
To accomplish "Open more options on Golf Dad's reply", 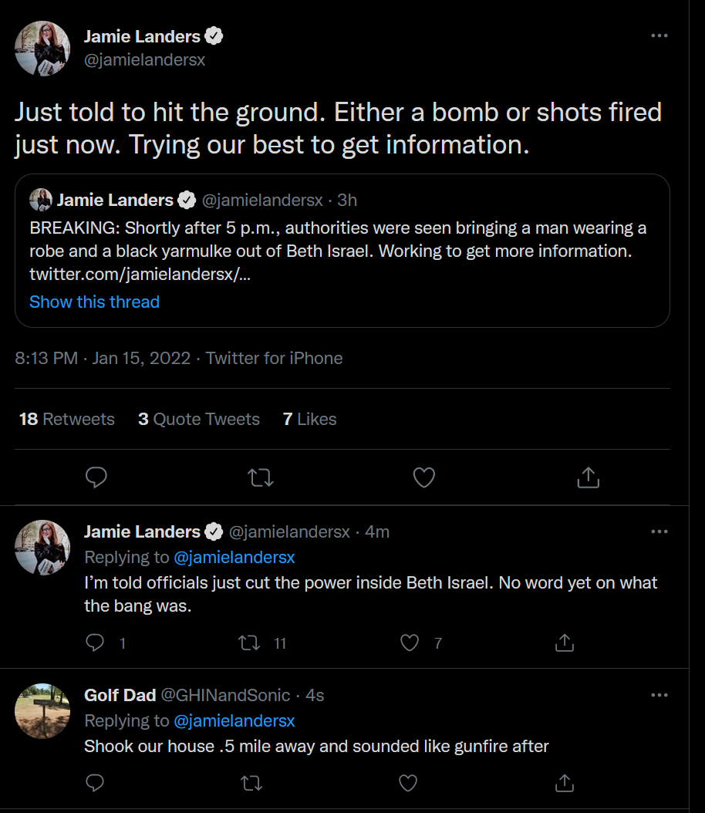I will (x=659, y=695).
